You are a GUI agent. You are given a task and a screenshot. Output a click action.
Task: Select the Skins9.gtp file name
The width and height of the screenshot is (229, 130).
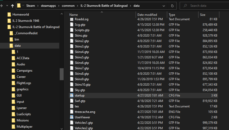tap(82, 79)
